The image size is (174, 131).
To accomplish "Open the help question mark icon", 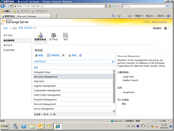I will 165,28.
